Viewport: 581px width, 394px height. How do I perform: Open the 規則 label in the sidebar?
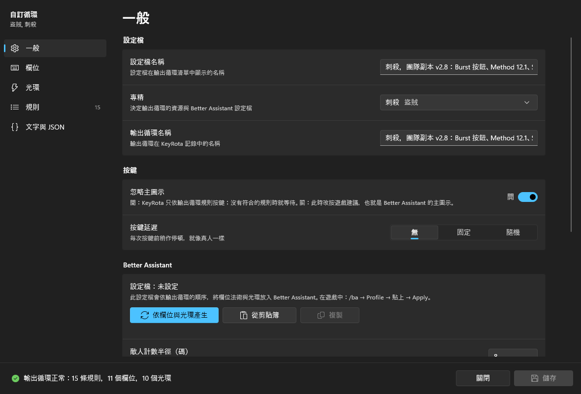point(32,107)
